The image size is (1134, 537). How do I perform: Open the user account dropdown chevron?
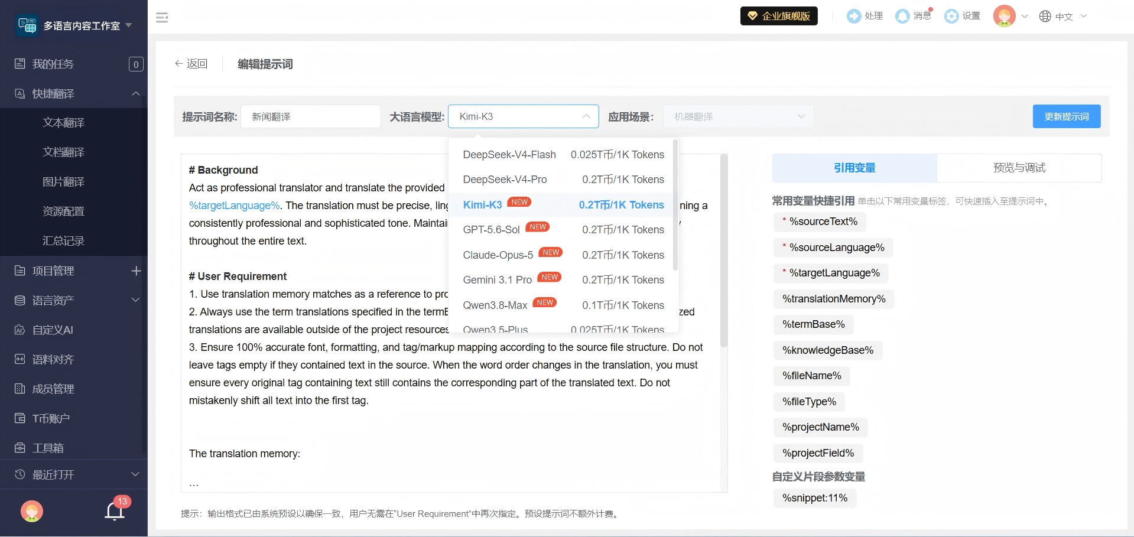[1025, 16]
